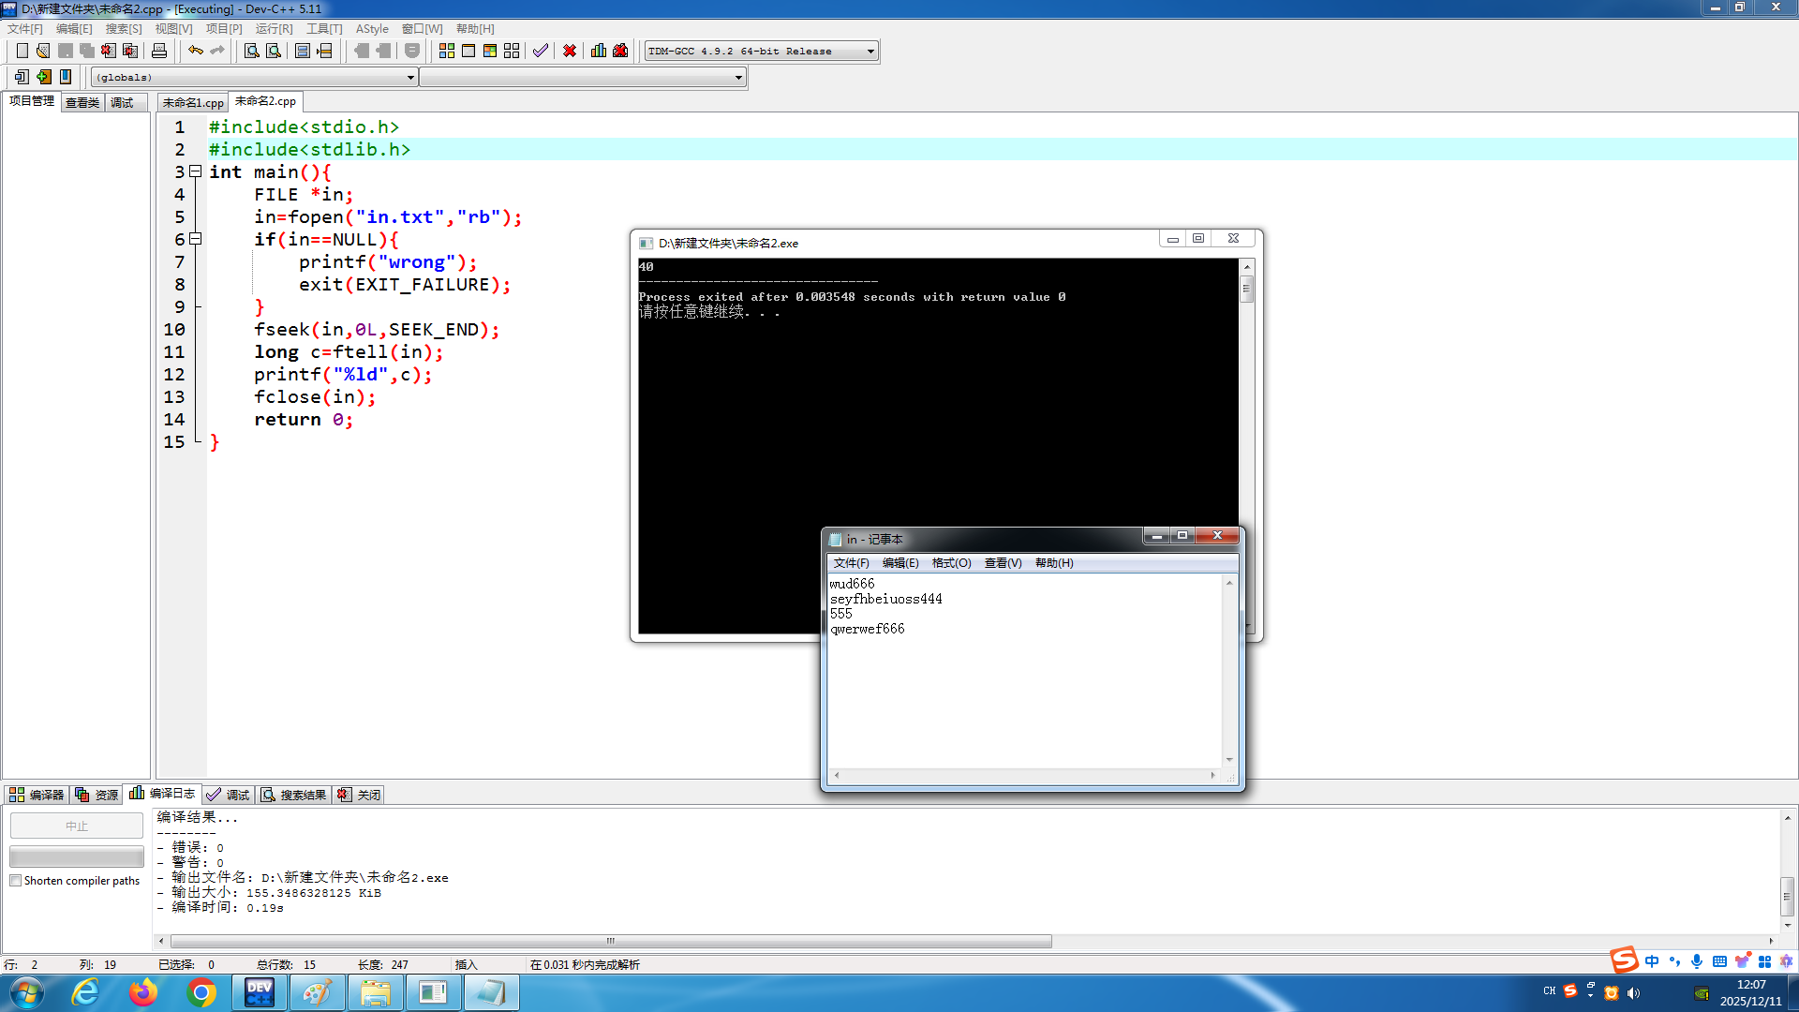This screenshot has width=1799, height=1012.
Task: Open Notepad's 格式(O) menu
Action: coord(951,563)
